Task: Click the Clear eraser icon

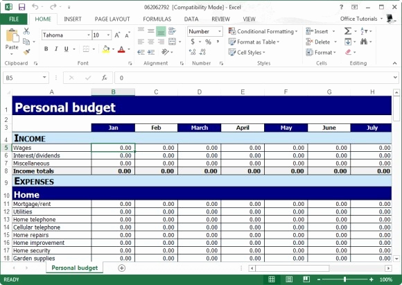Action: pos(348,52)
